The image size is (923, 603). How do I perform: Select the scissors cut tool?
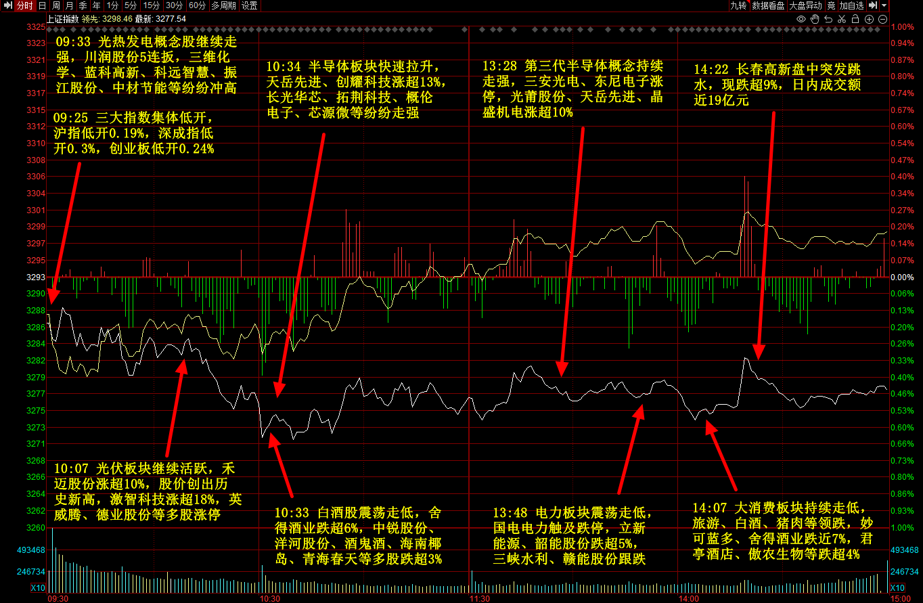[842, 18]
